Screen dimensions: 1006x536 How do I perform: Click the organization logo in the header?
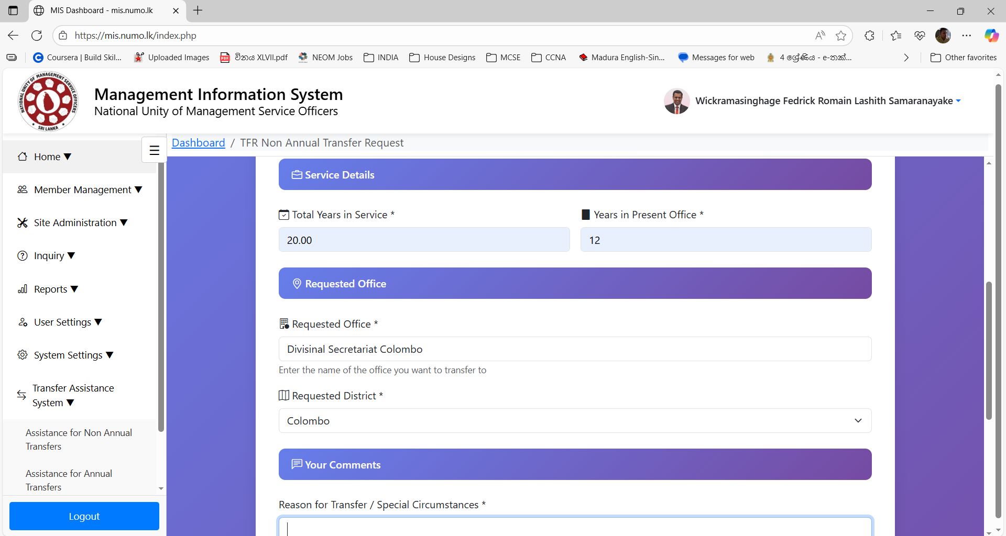click(x=48, y=101)
